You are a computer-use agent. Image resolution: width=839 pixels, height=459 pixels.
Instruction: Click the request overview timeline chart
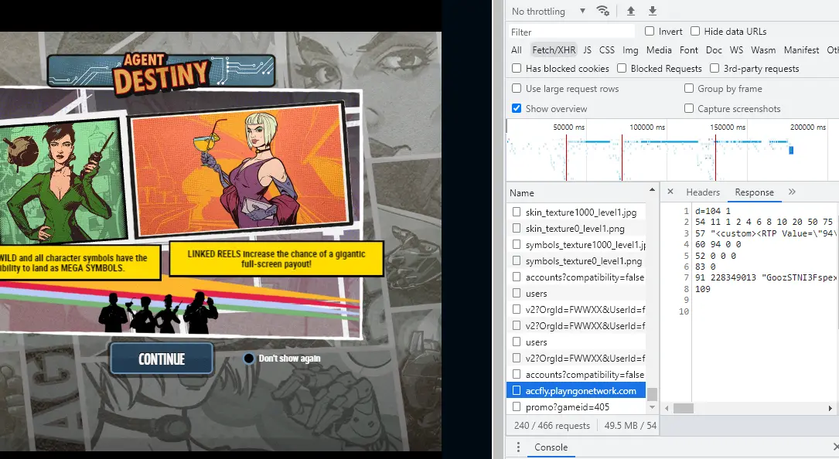coord(672,151)
